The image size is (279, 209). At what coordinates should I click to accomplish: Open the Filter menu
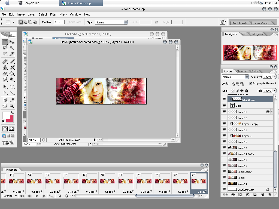(x=53, y=15)
